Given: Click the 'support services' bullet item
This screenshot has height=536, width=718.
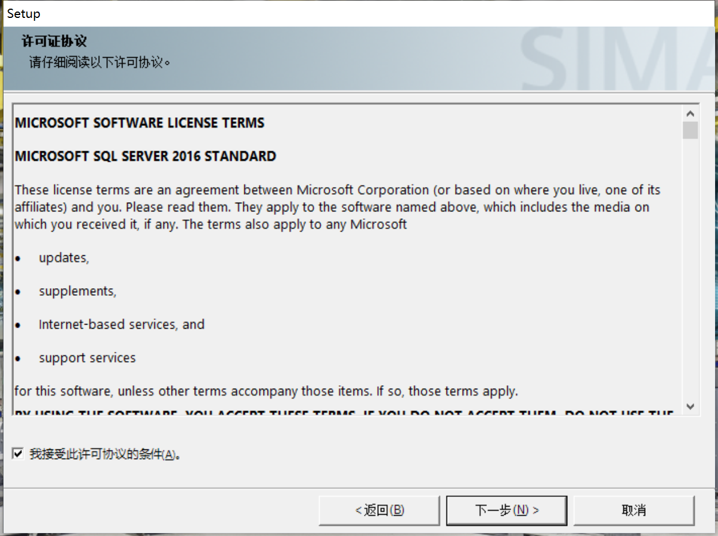Looking at the screenshot, I should (x=87, y=358).
